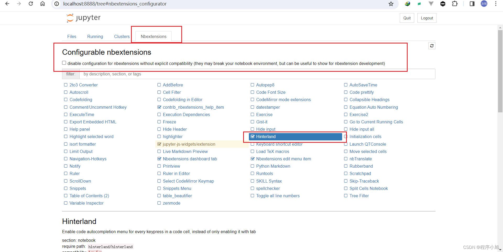This screenshot has width=503, height=252.
Task: Click the localhost address bar URL
Action: pos(115,4)
